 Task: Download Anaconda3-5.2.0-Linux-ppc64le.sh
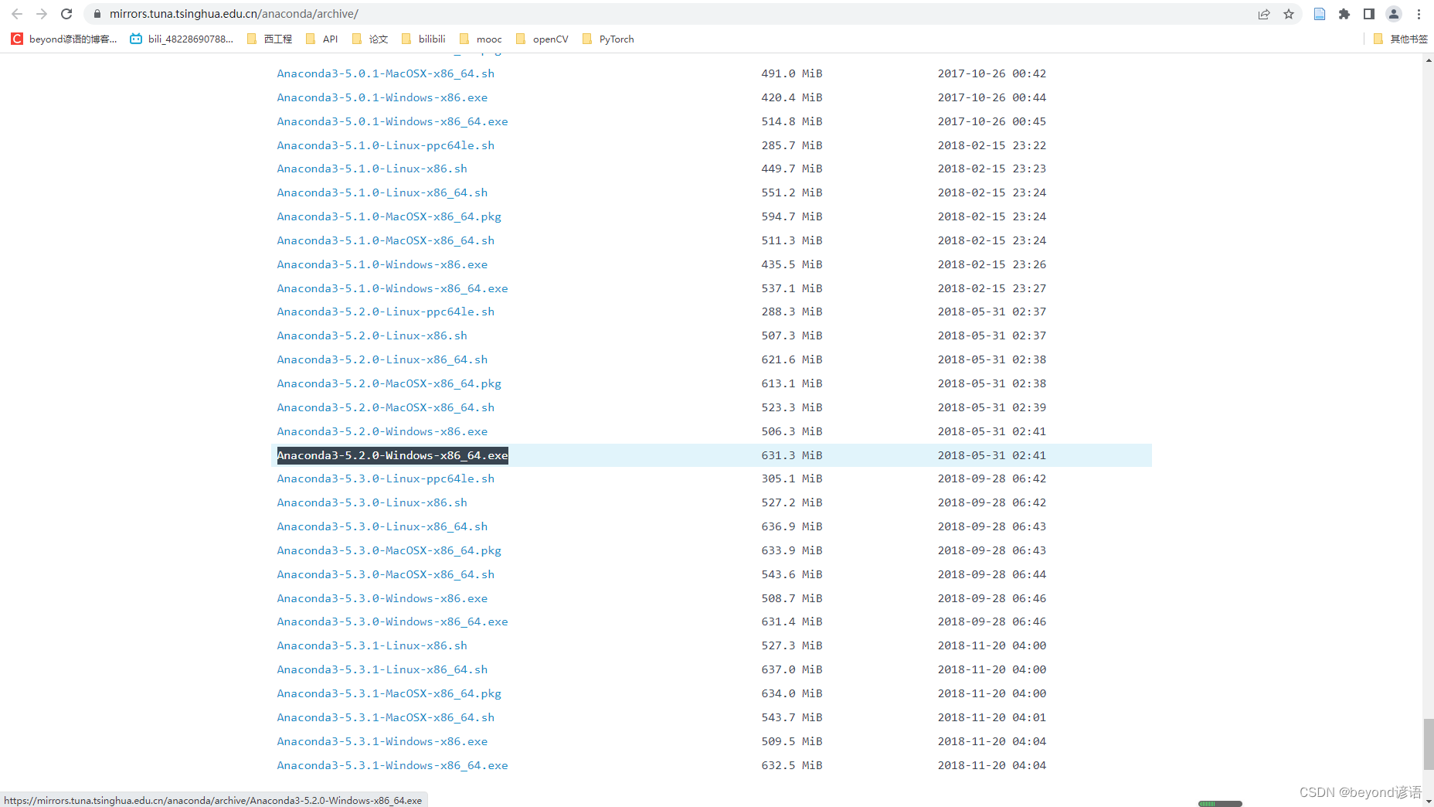tap(386, 312)
